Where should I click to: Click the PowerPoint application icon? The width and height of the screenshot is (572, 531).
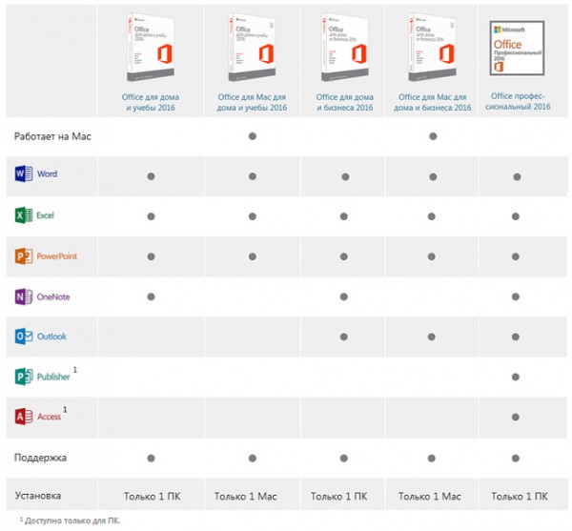24,256
